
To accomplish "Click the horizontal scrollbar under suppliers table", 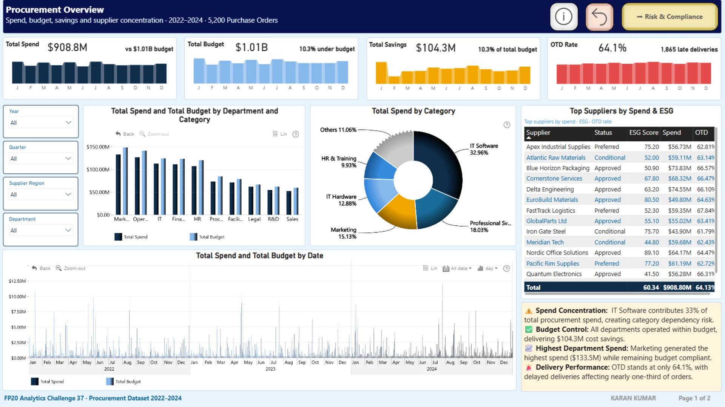I will 617,294.
